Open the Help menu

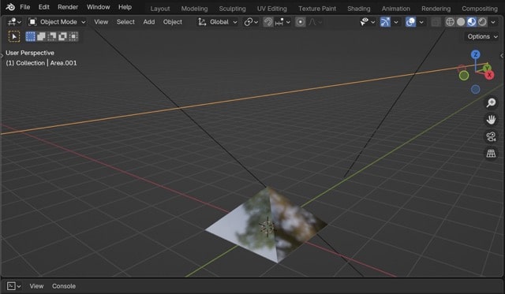point(125,7)
